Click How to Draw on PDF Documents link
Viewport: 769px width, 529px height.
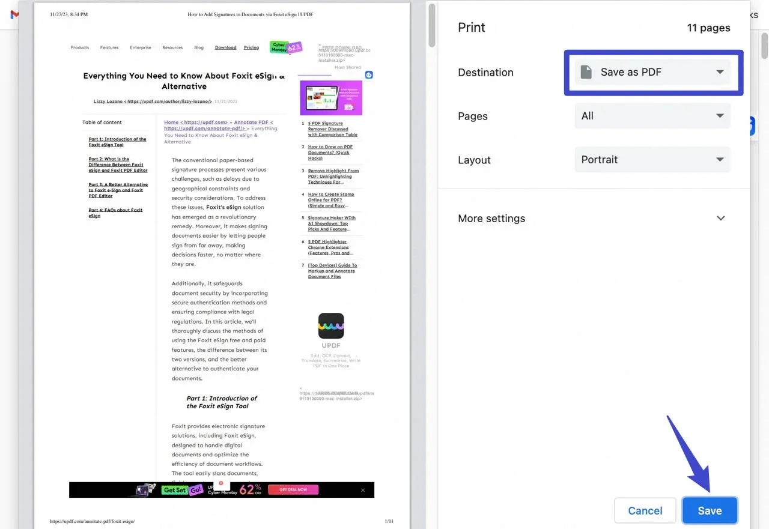(x=330, y=153)
